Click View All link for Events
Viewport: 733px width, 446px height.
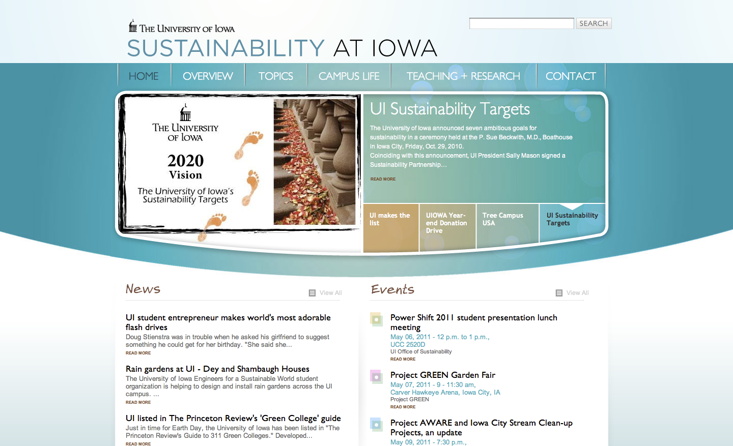click(577, 293)
